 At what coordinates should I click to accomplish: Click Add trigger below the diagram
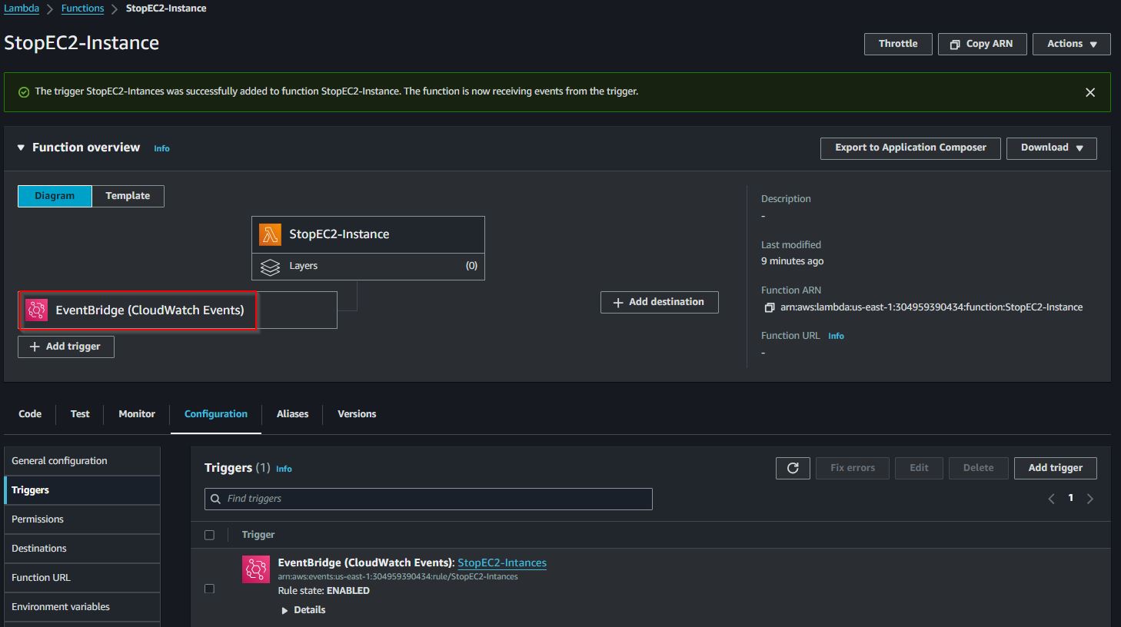[65, 347]
